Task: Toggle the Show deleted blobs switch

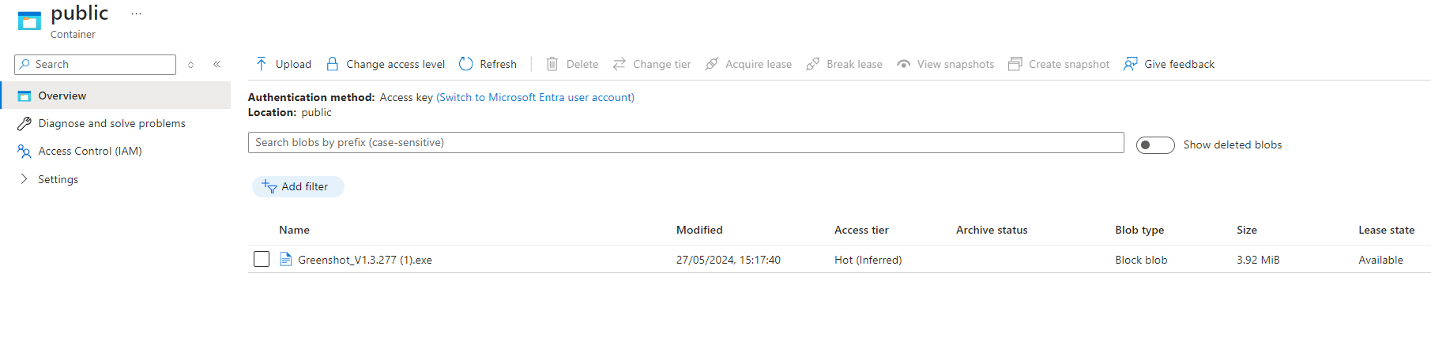Action: click(1154, 145)
